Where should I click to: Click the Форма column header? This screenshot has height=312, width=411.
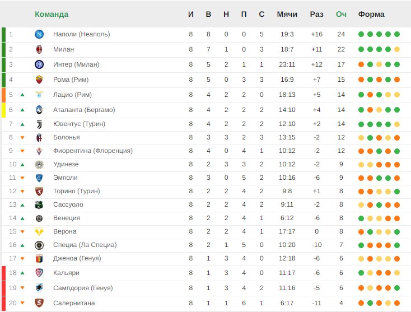371,14
